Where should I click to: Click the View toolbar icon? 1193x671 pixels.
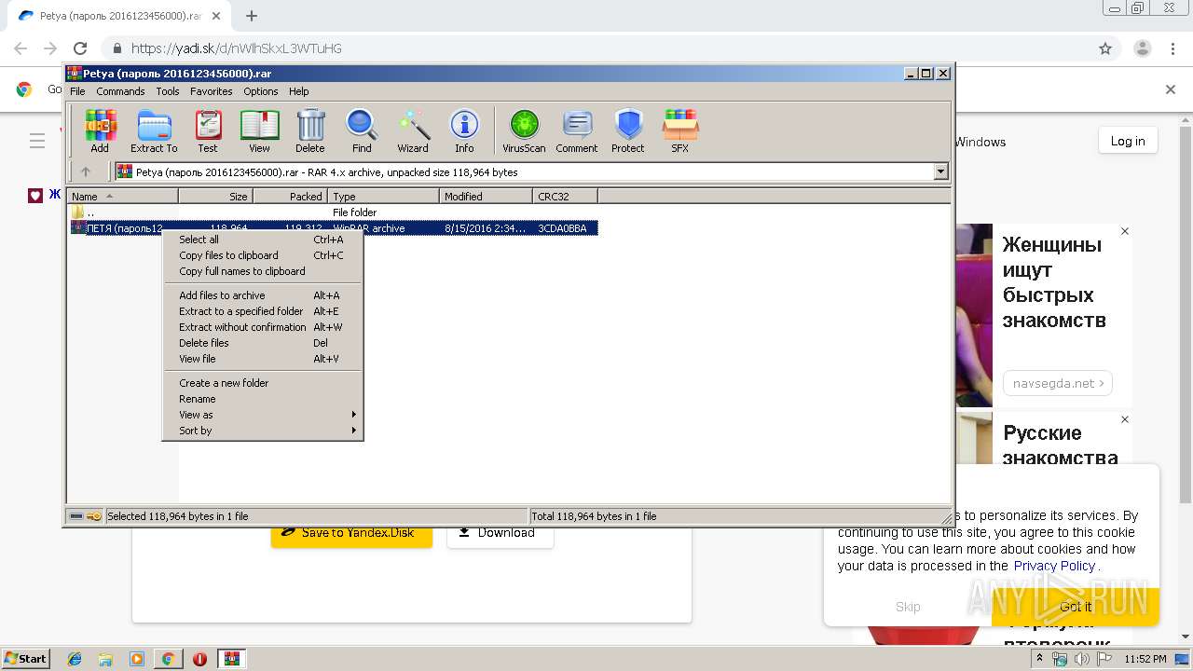pos(259,130)
